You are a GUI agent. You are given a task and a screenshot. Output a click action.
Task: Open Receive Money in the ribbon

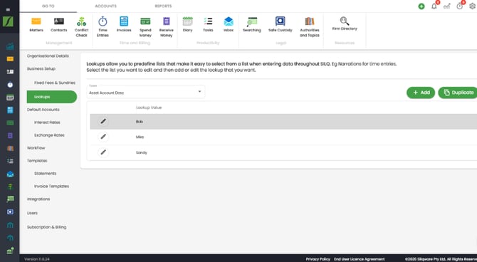tap(166, 27)
